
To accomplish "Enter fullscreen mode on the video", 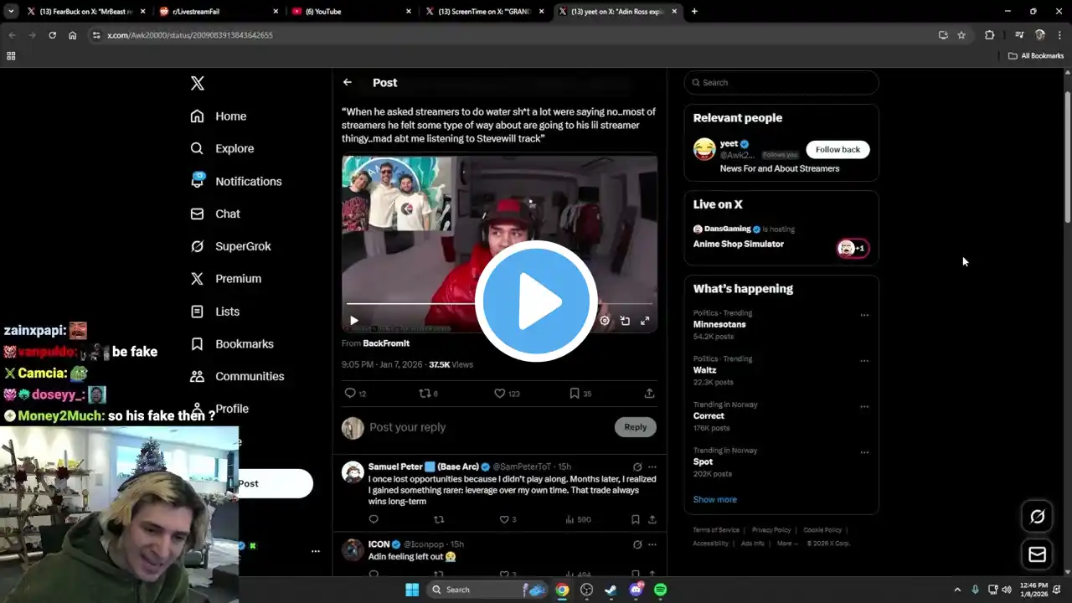I will [x=645, y=321].
